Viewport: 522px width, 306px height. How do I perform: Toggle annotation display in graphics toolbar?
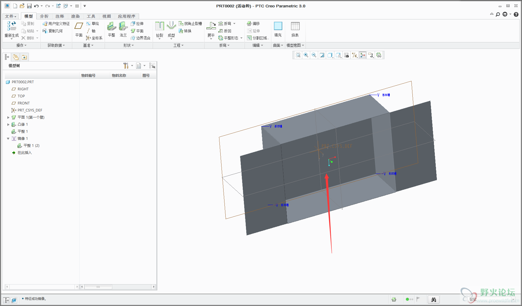371,55
